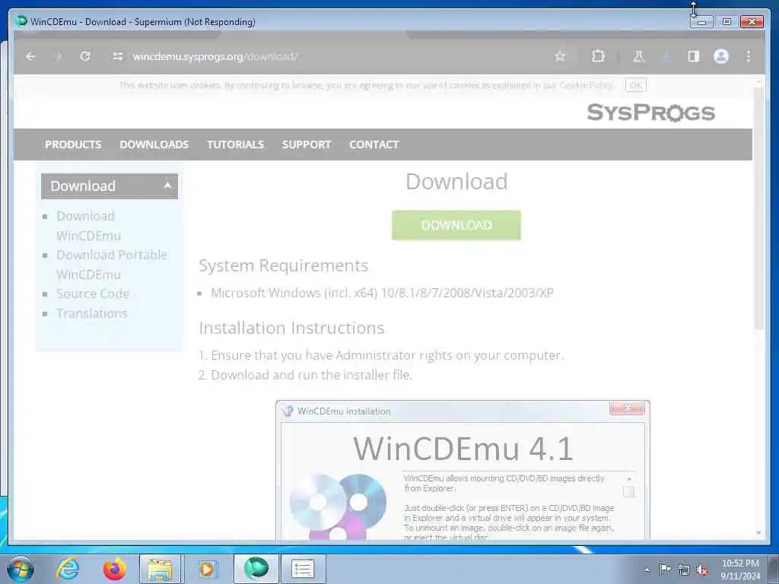Open the extensions puzzle icon
The height and width of the screenshot is (584, 779).
tap(598, 56)
